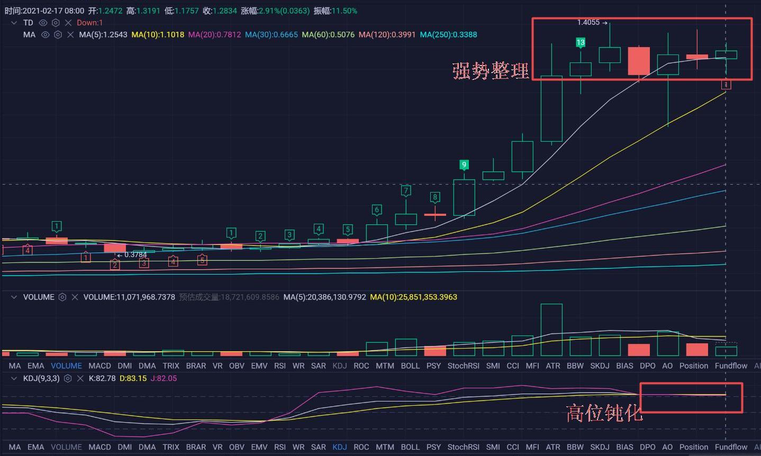Select BOLL in the upper indicator tab row
The width and height of the screenshot is (761, 456).
[410, 366]
